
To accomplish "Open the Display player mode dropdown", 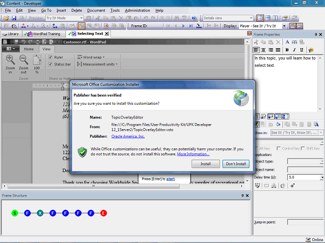I will pos(284,26).
